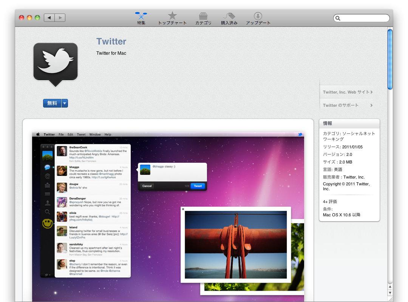408x302 pixels.
Task: Go back with the left arrow button
Action: point(49,18)
